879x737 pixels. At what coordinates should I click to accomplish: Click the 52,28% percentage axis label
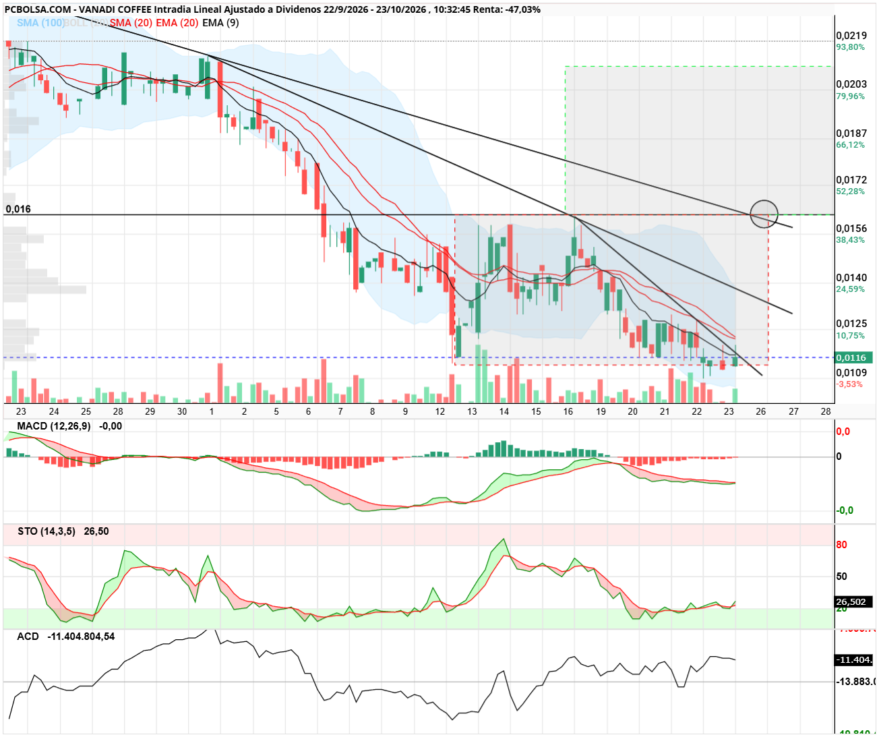point(851,191)
